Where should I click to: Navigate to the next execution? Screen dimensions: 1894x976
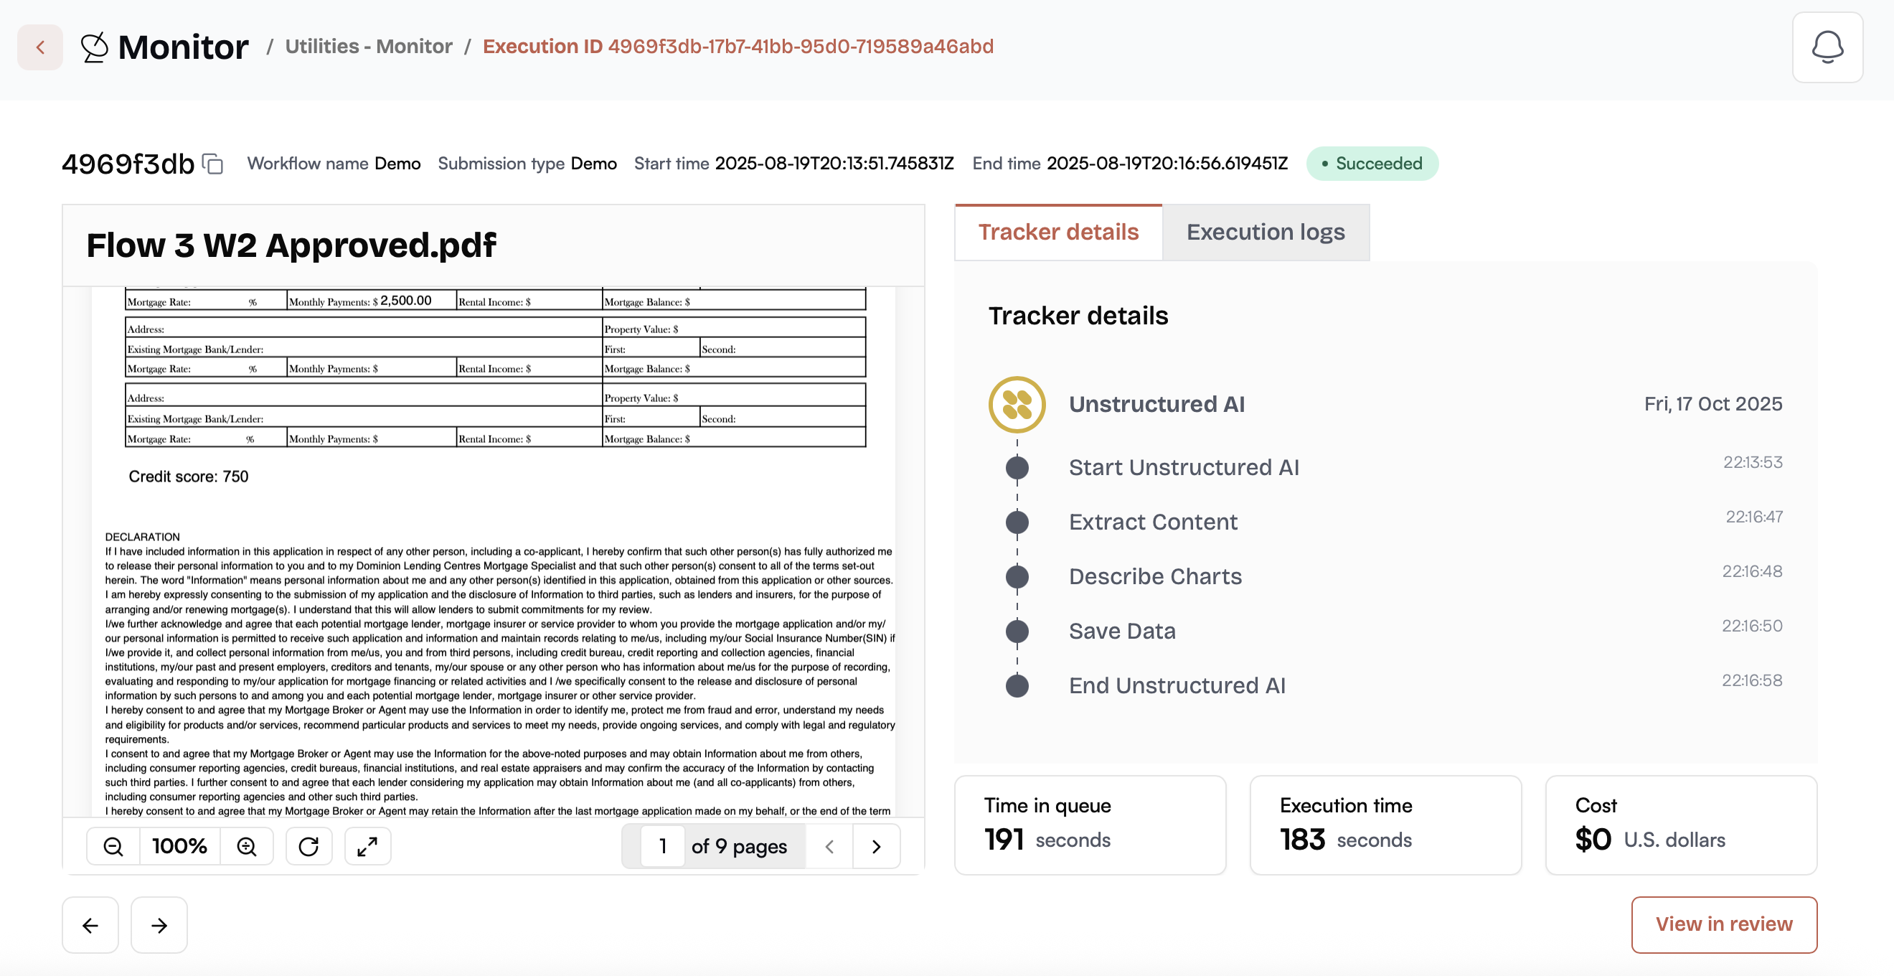[159, 925]
